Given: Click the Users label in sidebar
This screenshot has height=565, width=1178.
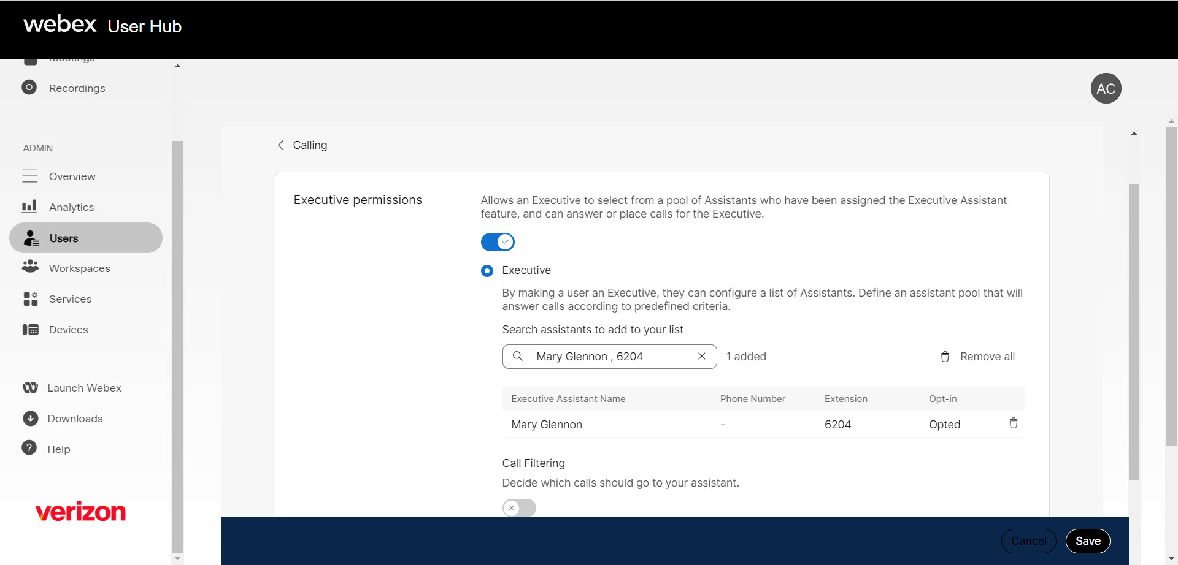Looking at the screenshot, I should pos(64,238).
